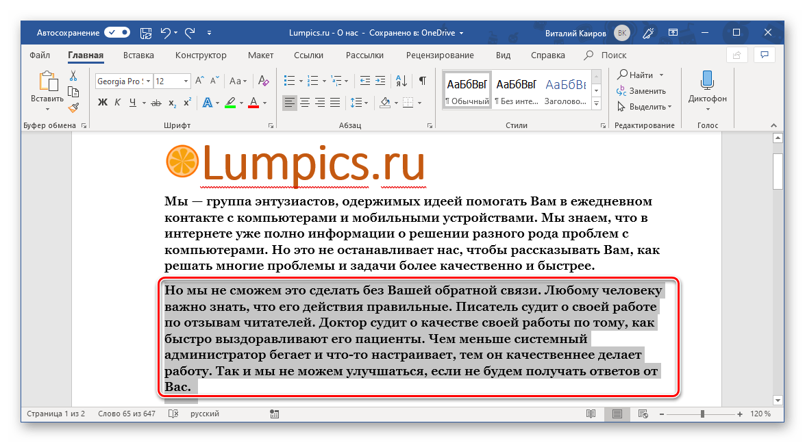Screen dimensions: 805x443
Task: Toggle the AutoSave switch off
Action: pos(117,32)
